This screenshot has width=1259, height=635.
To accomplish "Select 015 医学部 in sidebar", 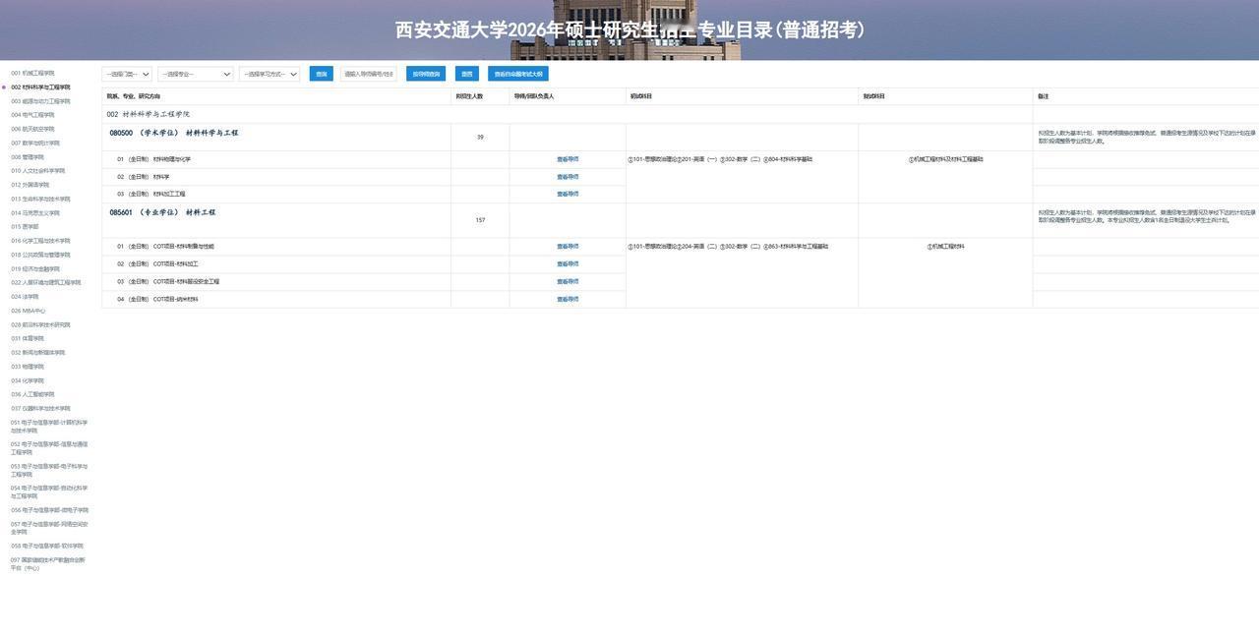I will point(25,226).
